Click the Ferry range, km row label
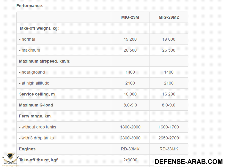225x167 pixels. 36,116
